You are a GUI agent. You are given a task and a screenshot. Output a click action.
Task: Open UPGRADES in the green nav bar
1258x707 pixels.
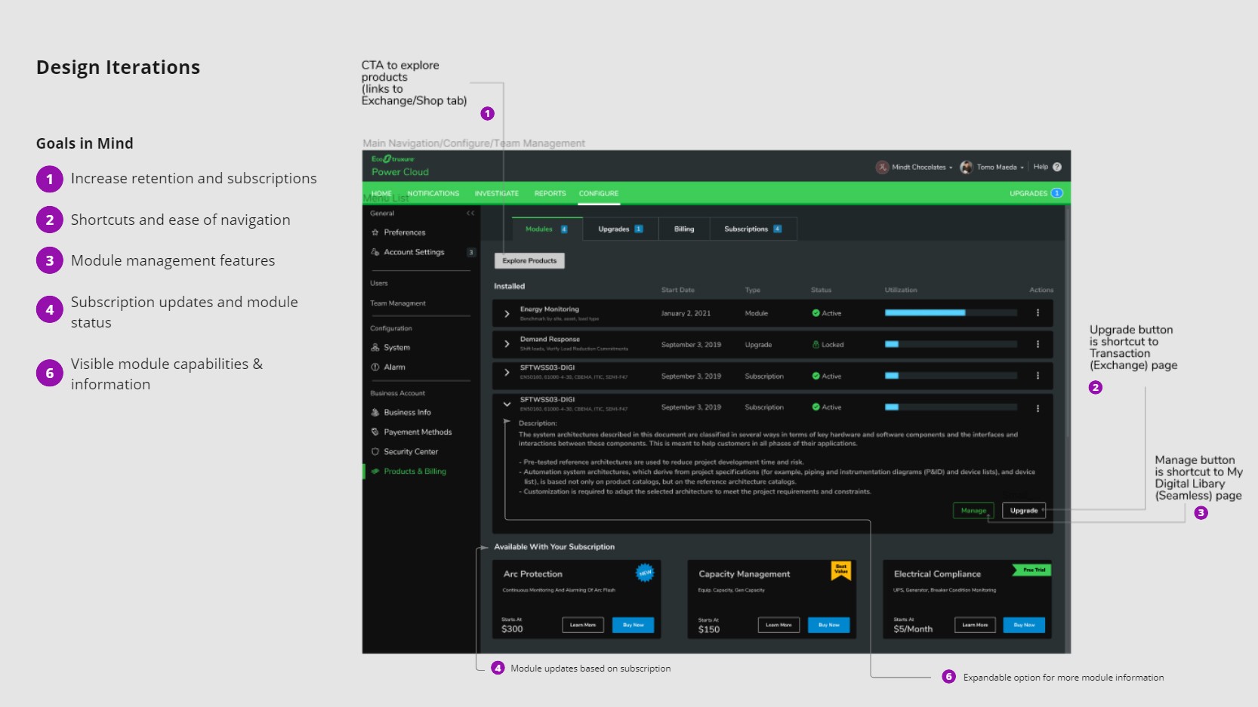click(1036, 194)
